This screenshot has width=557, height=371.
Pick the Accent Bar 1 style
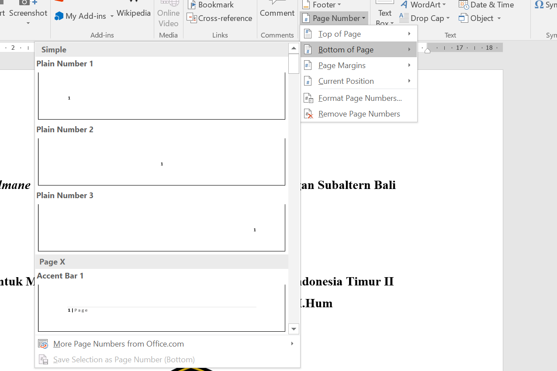pos(162,308)
